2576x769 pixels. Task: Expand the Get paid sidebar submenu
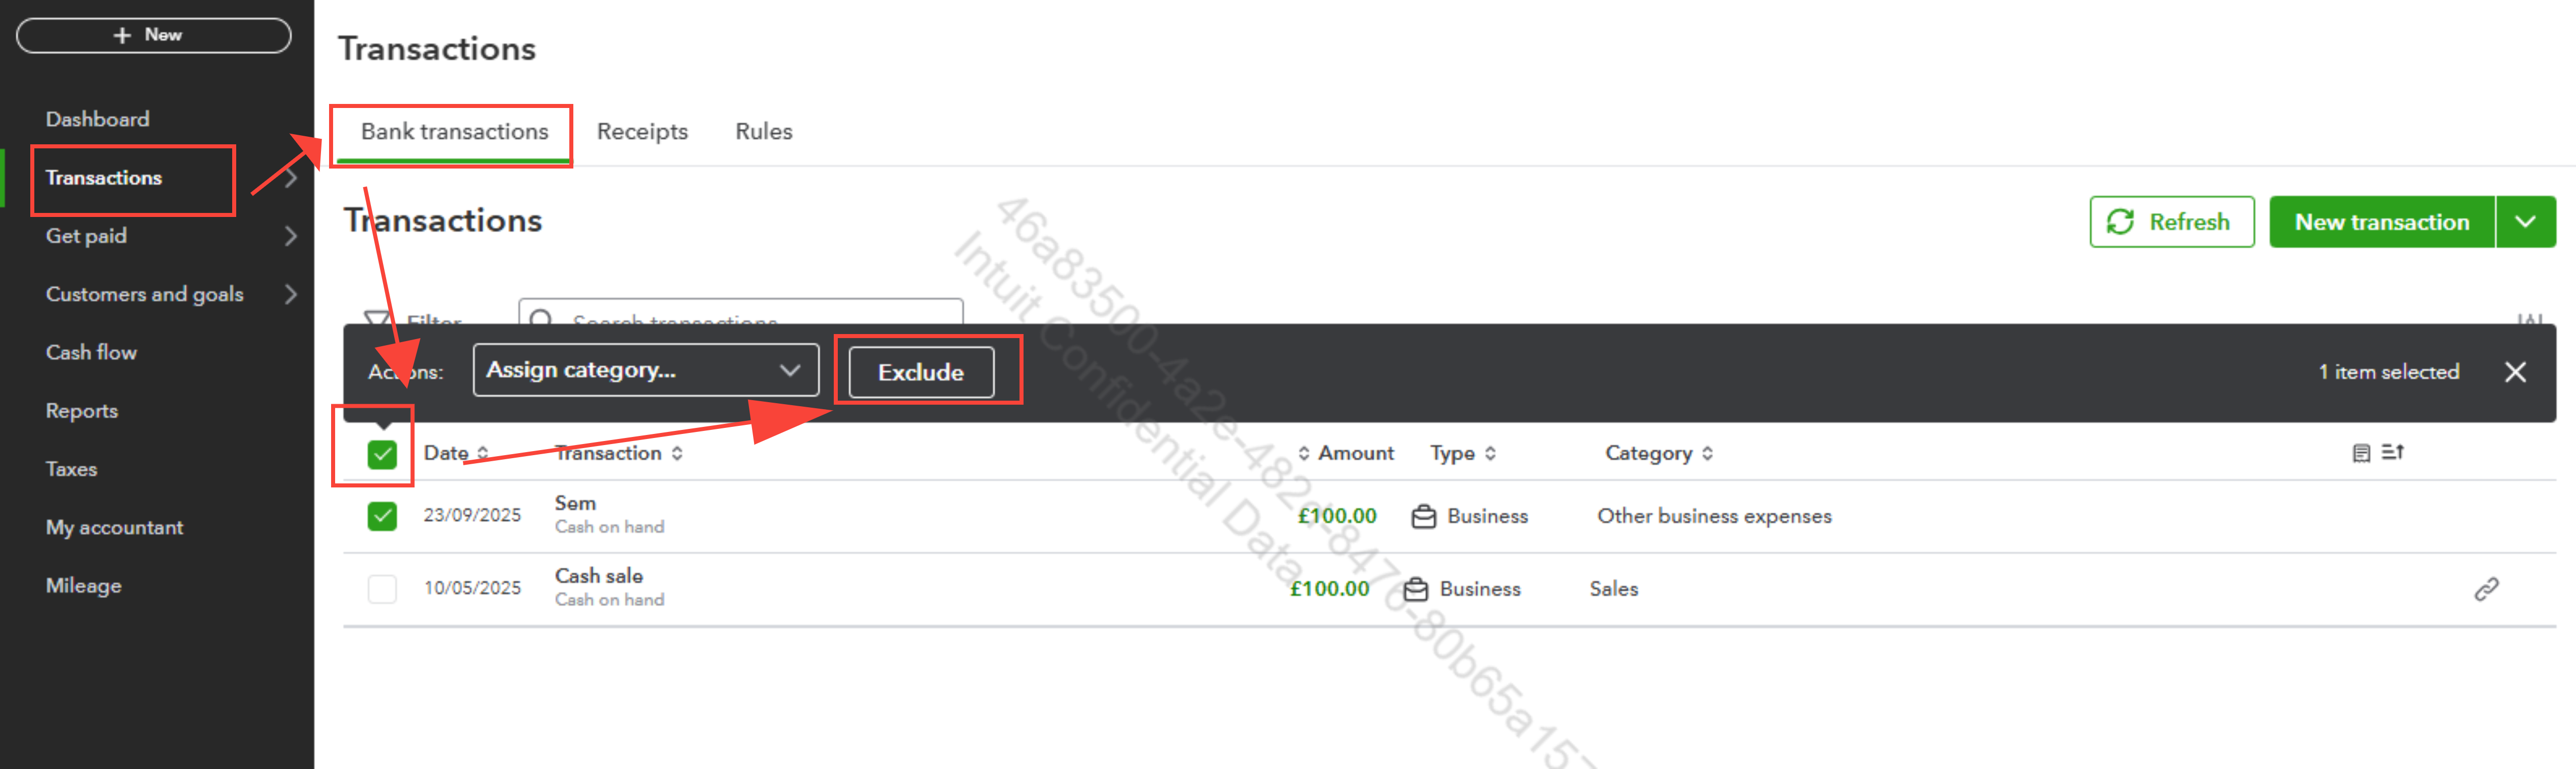click(x=290, y=236)
